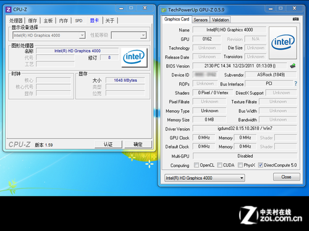The image size is (309, 231).
Task: Click the GPU-Z title bar app icon
Action: [164, 10]
